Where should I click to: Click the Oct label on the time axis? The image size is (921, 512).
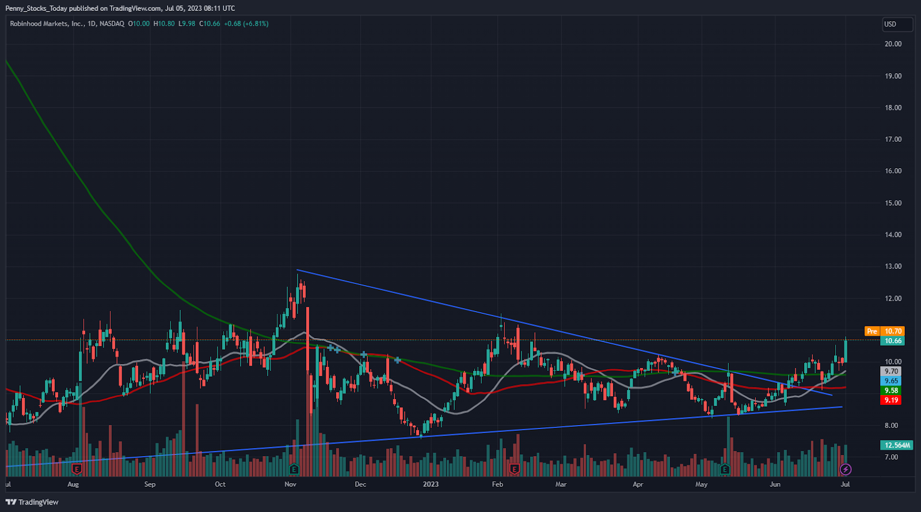[x=220, y=484]
